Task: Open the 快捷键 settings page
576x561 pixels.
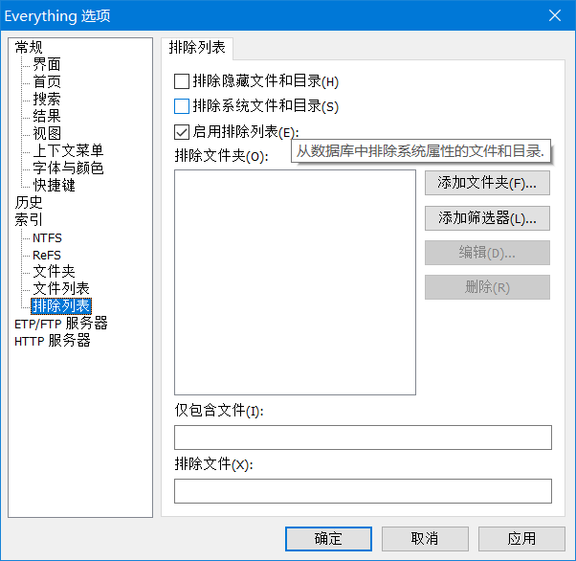Action: (x=54, y=186)
